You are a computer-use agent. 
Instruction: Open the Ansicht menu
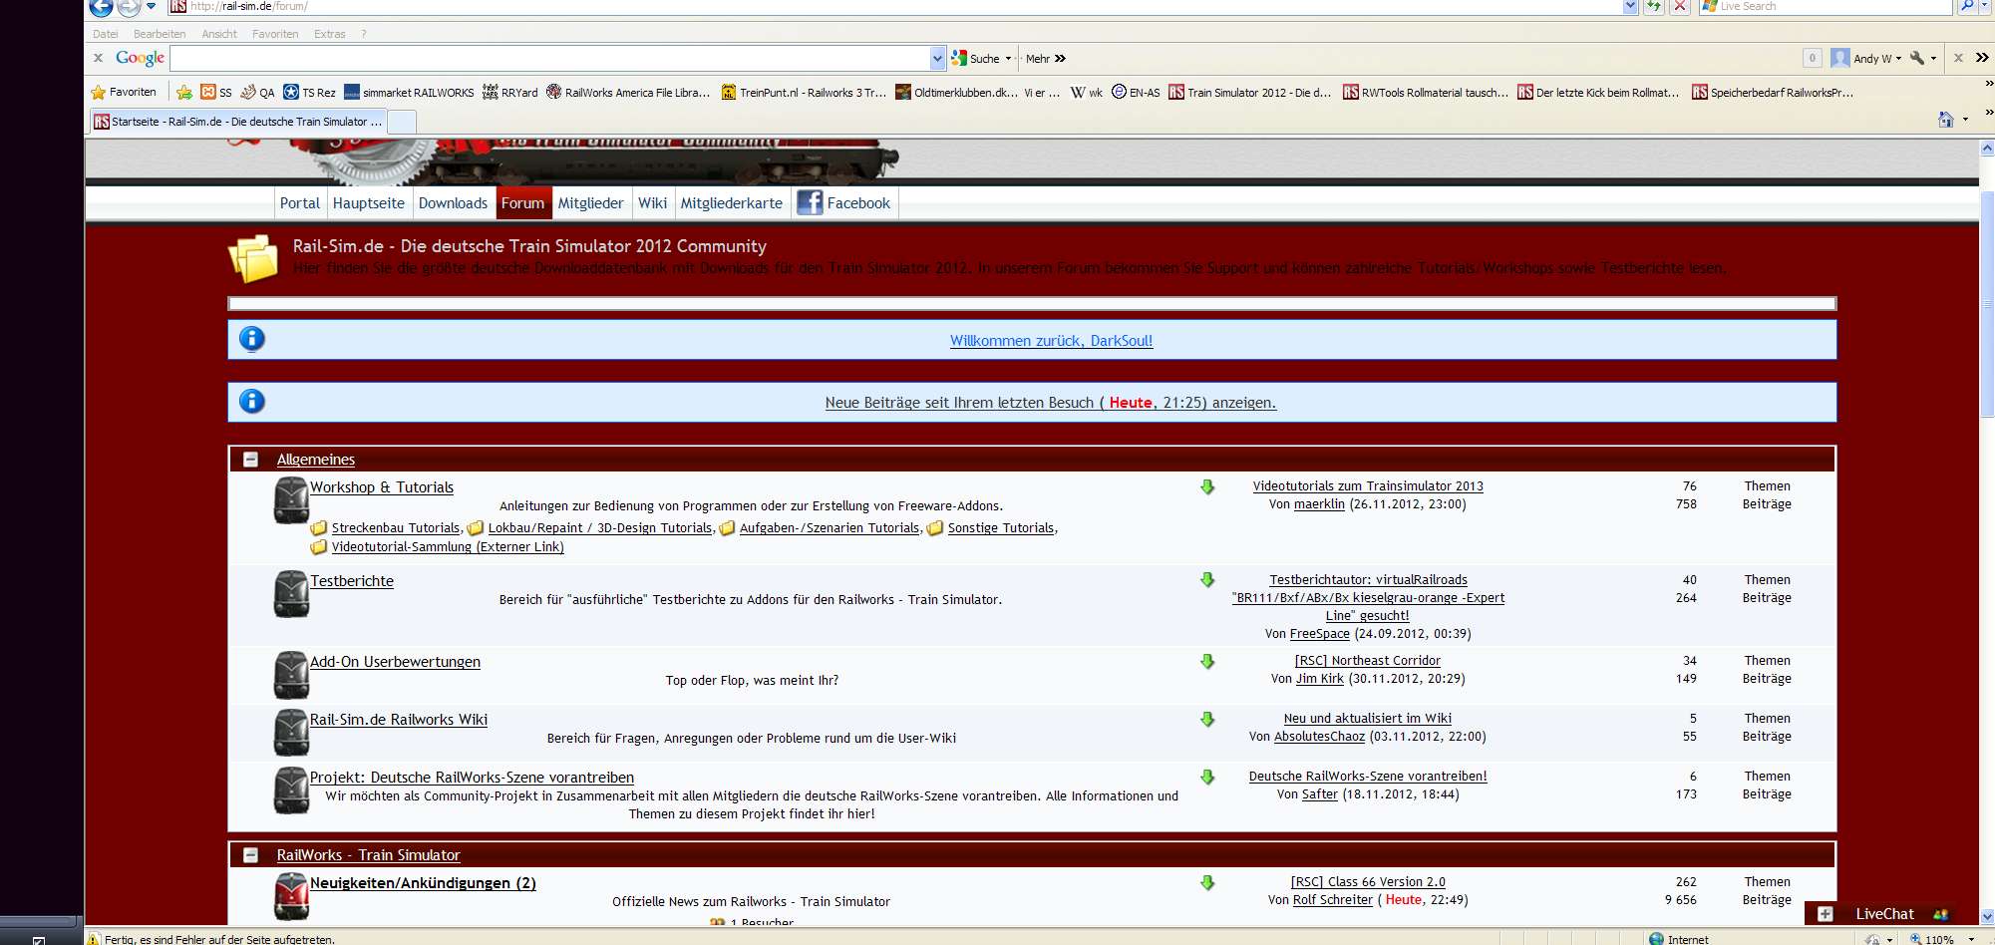(219, 34)
